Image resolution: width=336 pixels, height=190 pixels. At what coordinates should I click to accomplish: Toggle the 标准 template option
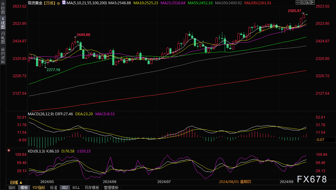point(54,188)
